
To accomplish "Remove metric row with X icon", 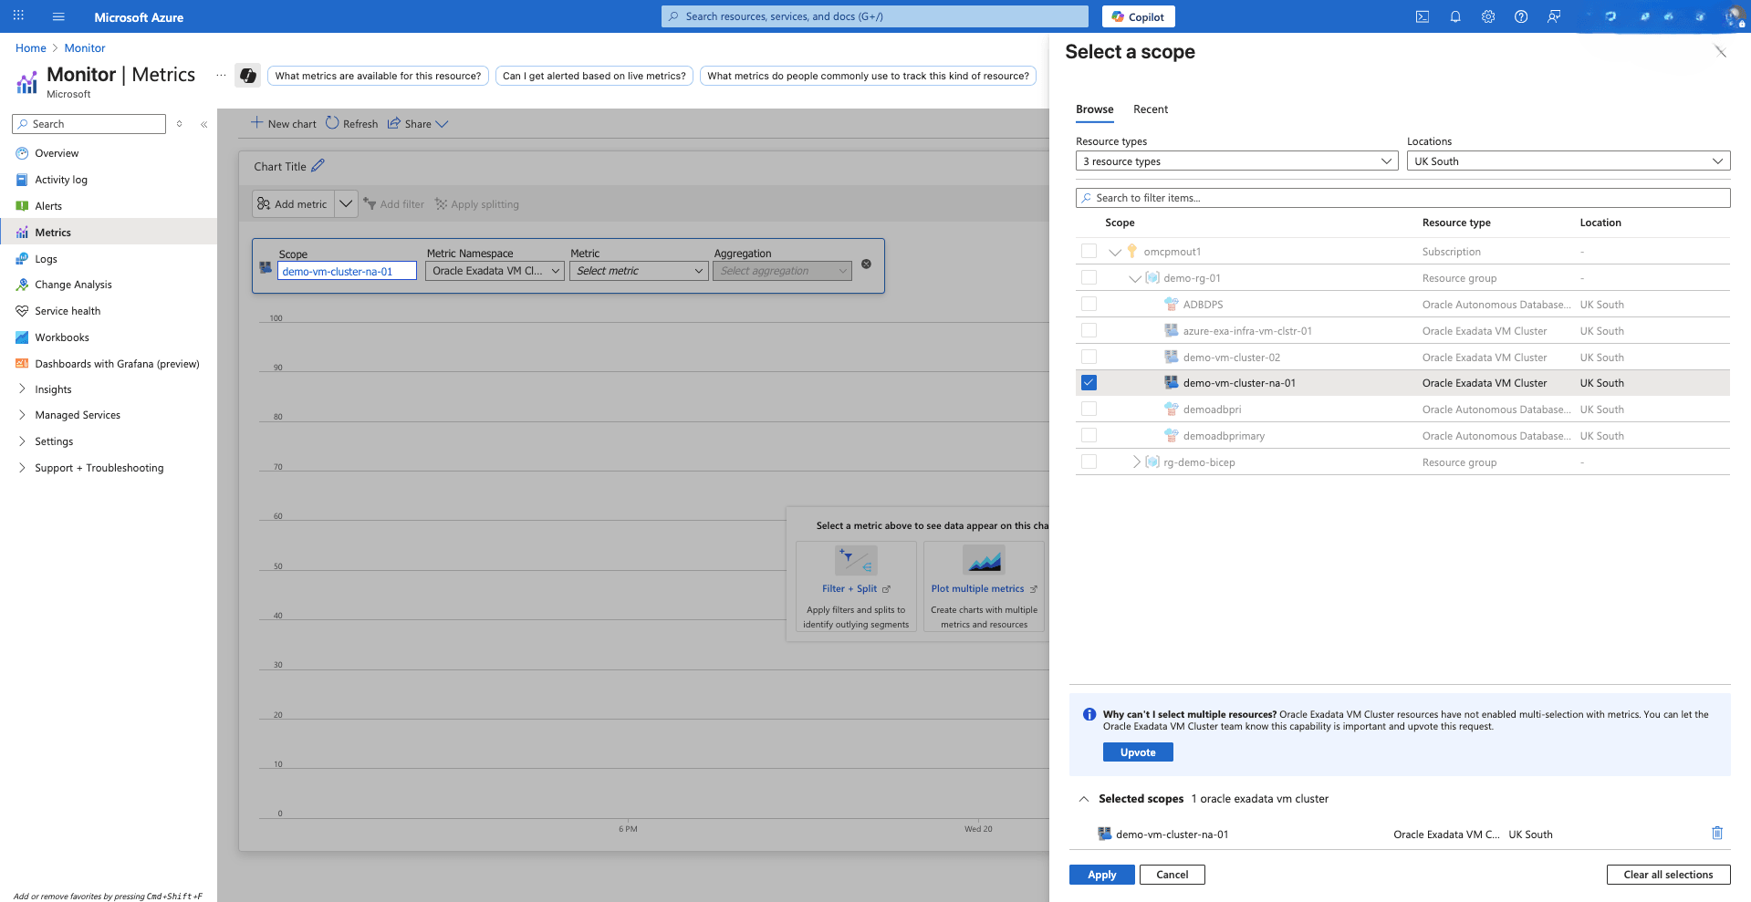I will 866,264.
